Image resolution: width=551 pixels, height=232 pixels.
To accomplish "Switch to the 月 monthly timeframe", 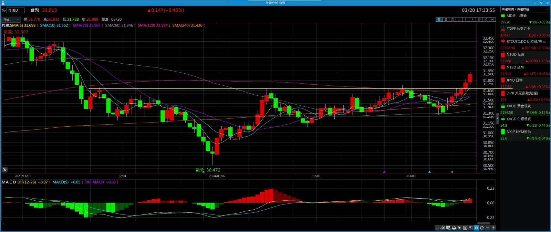I will [452, 20].
